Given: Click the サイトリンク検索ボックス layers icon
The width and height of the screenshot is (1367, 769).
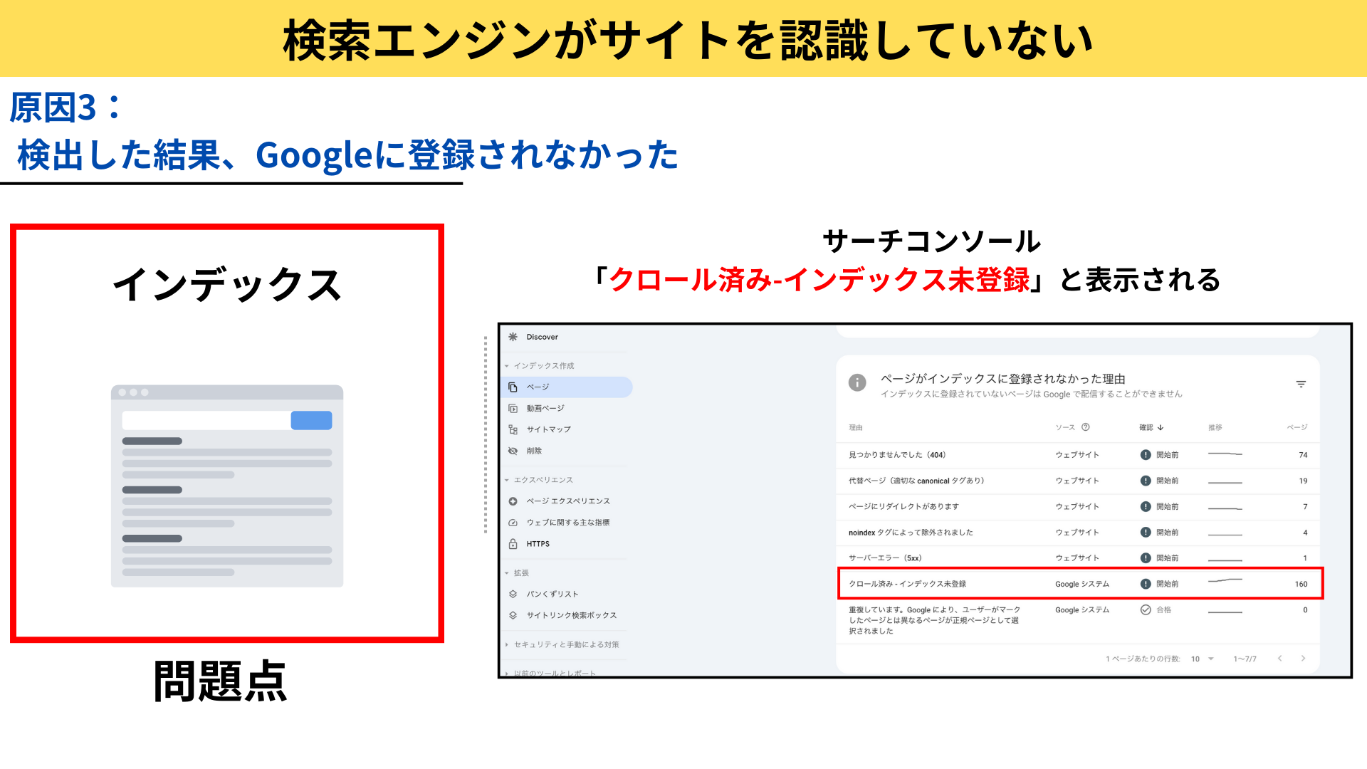Looking at the screenshot, I should pyautogui.click(x=513, y=615).
